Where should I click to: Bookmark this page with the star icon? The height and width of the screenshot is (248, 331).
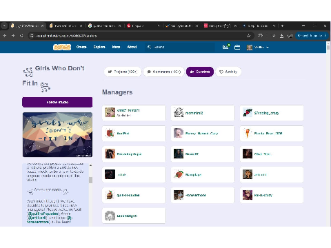pos(248,36)
